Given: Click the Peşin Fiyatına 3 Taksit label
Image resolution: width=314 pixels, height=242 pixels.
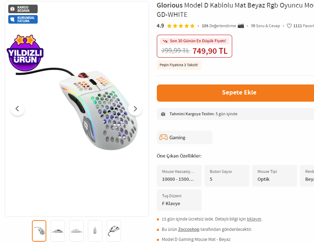Looking at the screenshot, I should [179, 65].
